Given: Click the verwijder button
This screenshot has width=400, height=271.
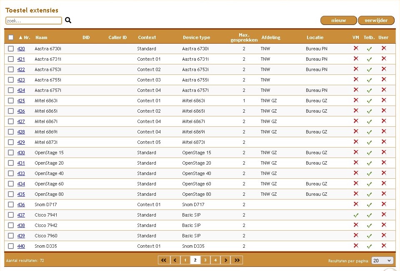Looking at the screenshot, I should coord(376,20).
